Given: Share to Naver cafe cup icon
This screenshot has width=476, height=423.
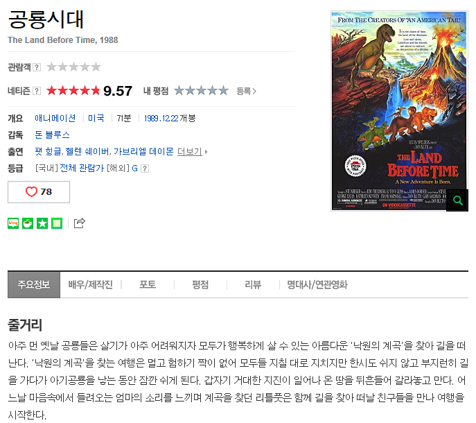Looking at the screenshot, I should [28, 223].
